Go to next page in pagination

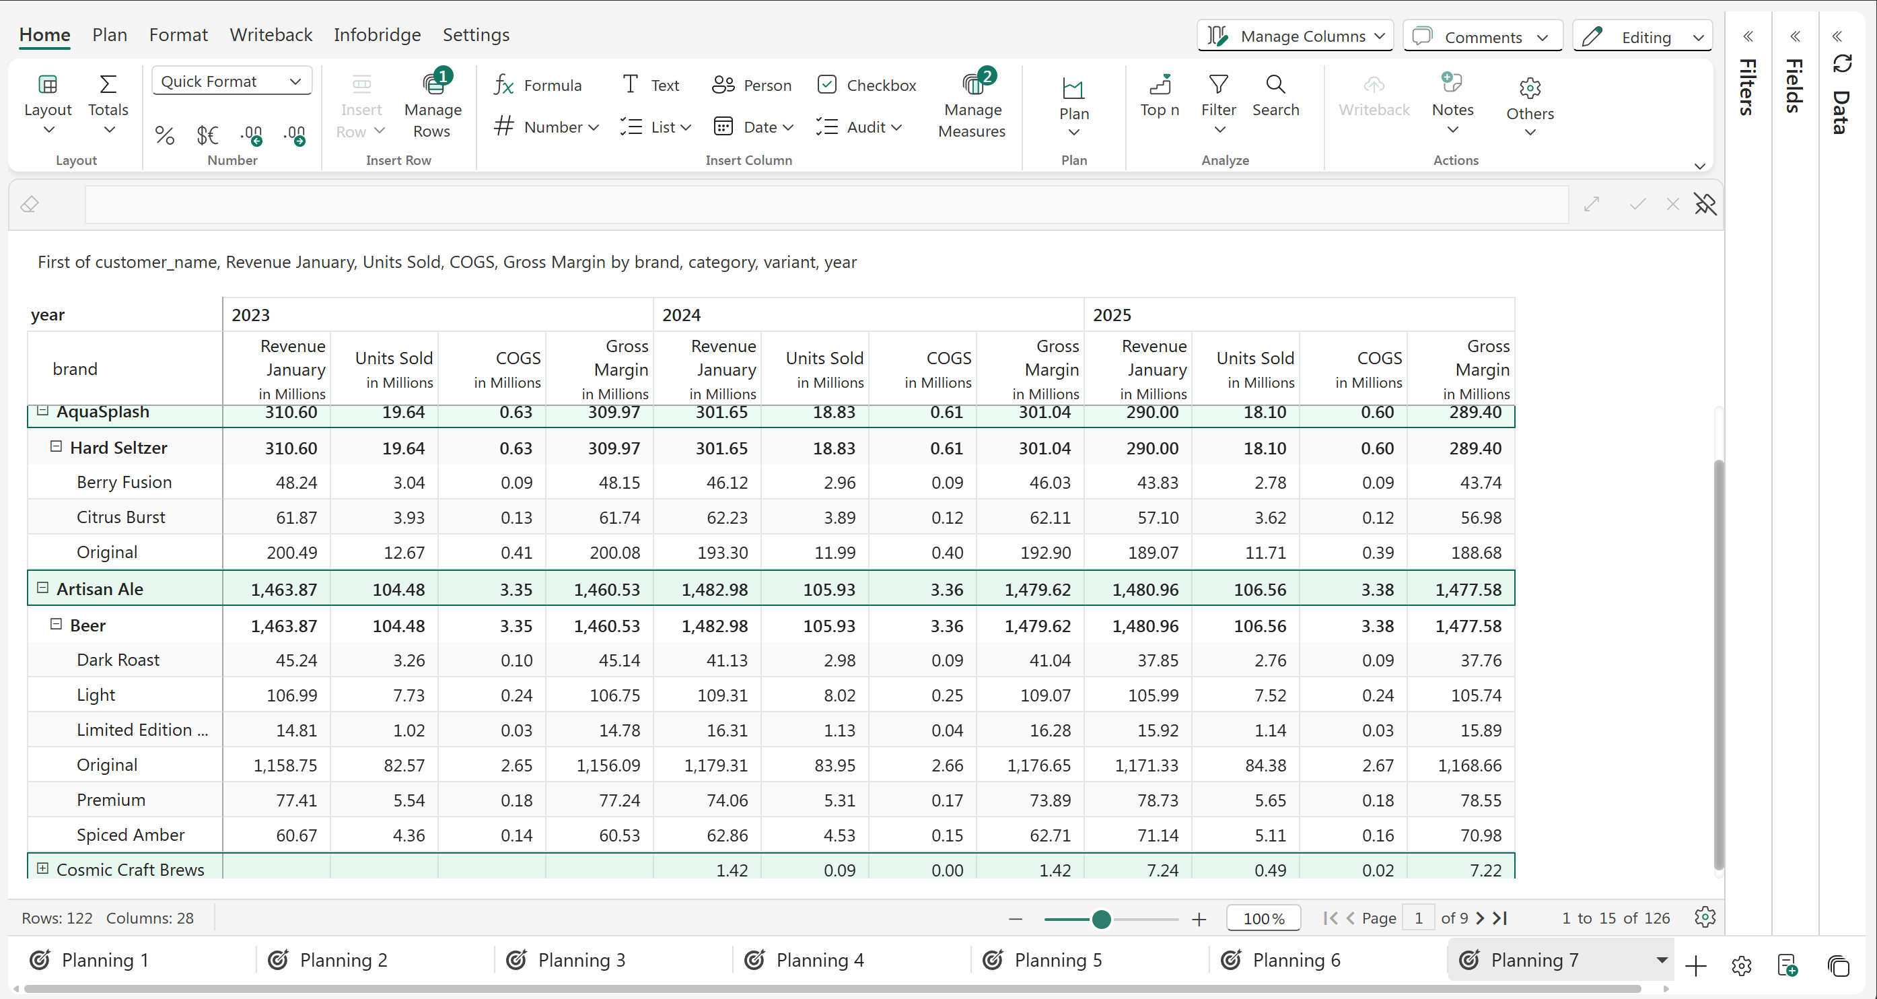point(1480,918)
